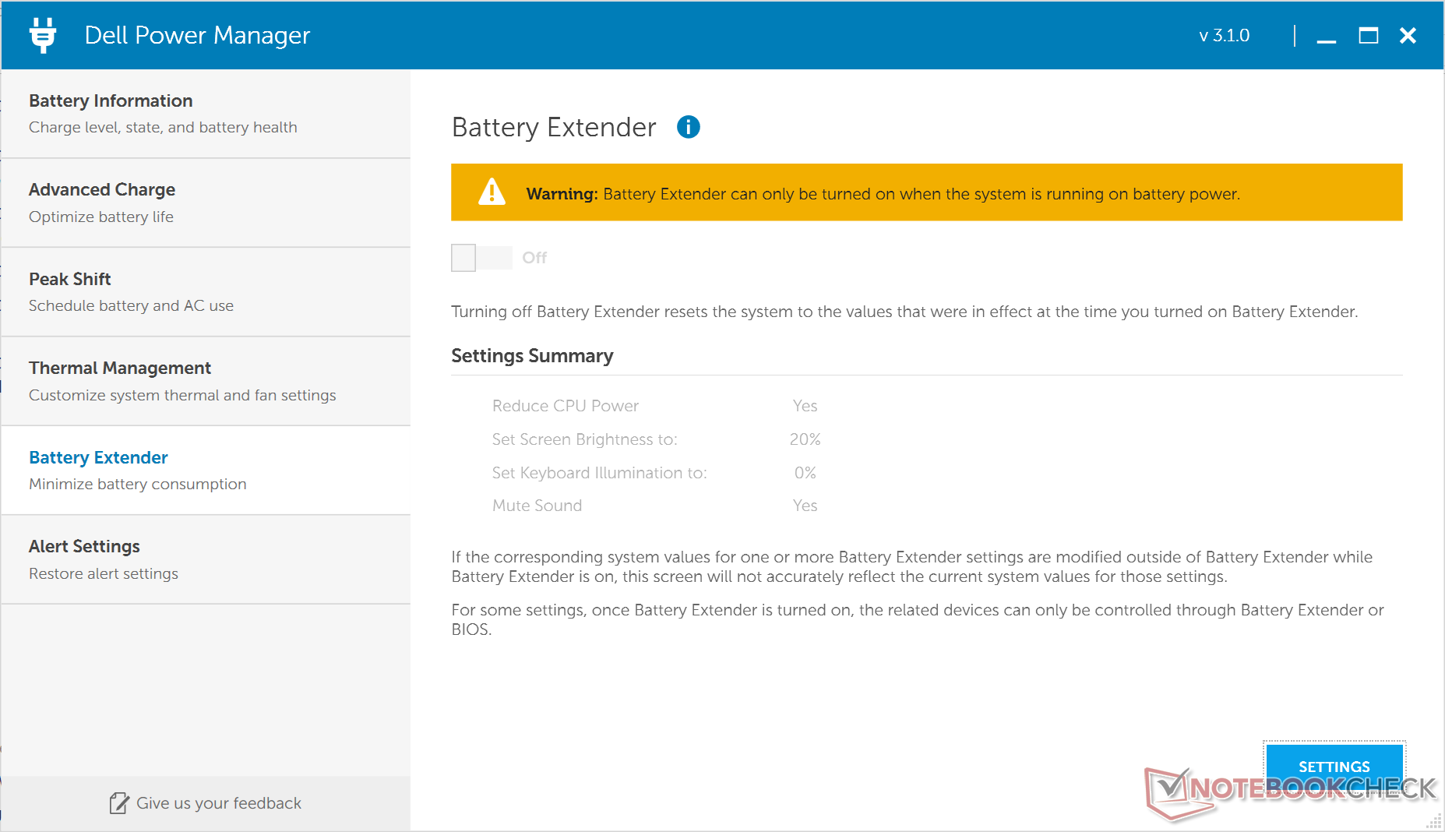Viewport: 1445px width, 832px height.
Task: Click the v 3.1.0 version label
Action: 1224,36
